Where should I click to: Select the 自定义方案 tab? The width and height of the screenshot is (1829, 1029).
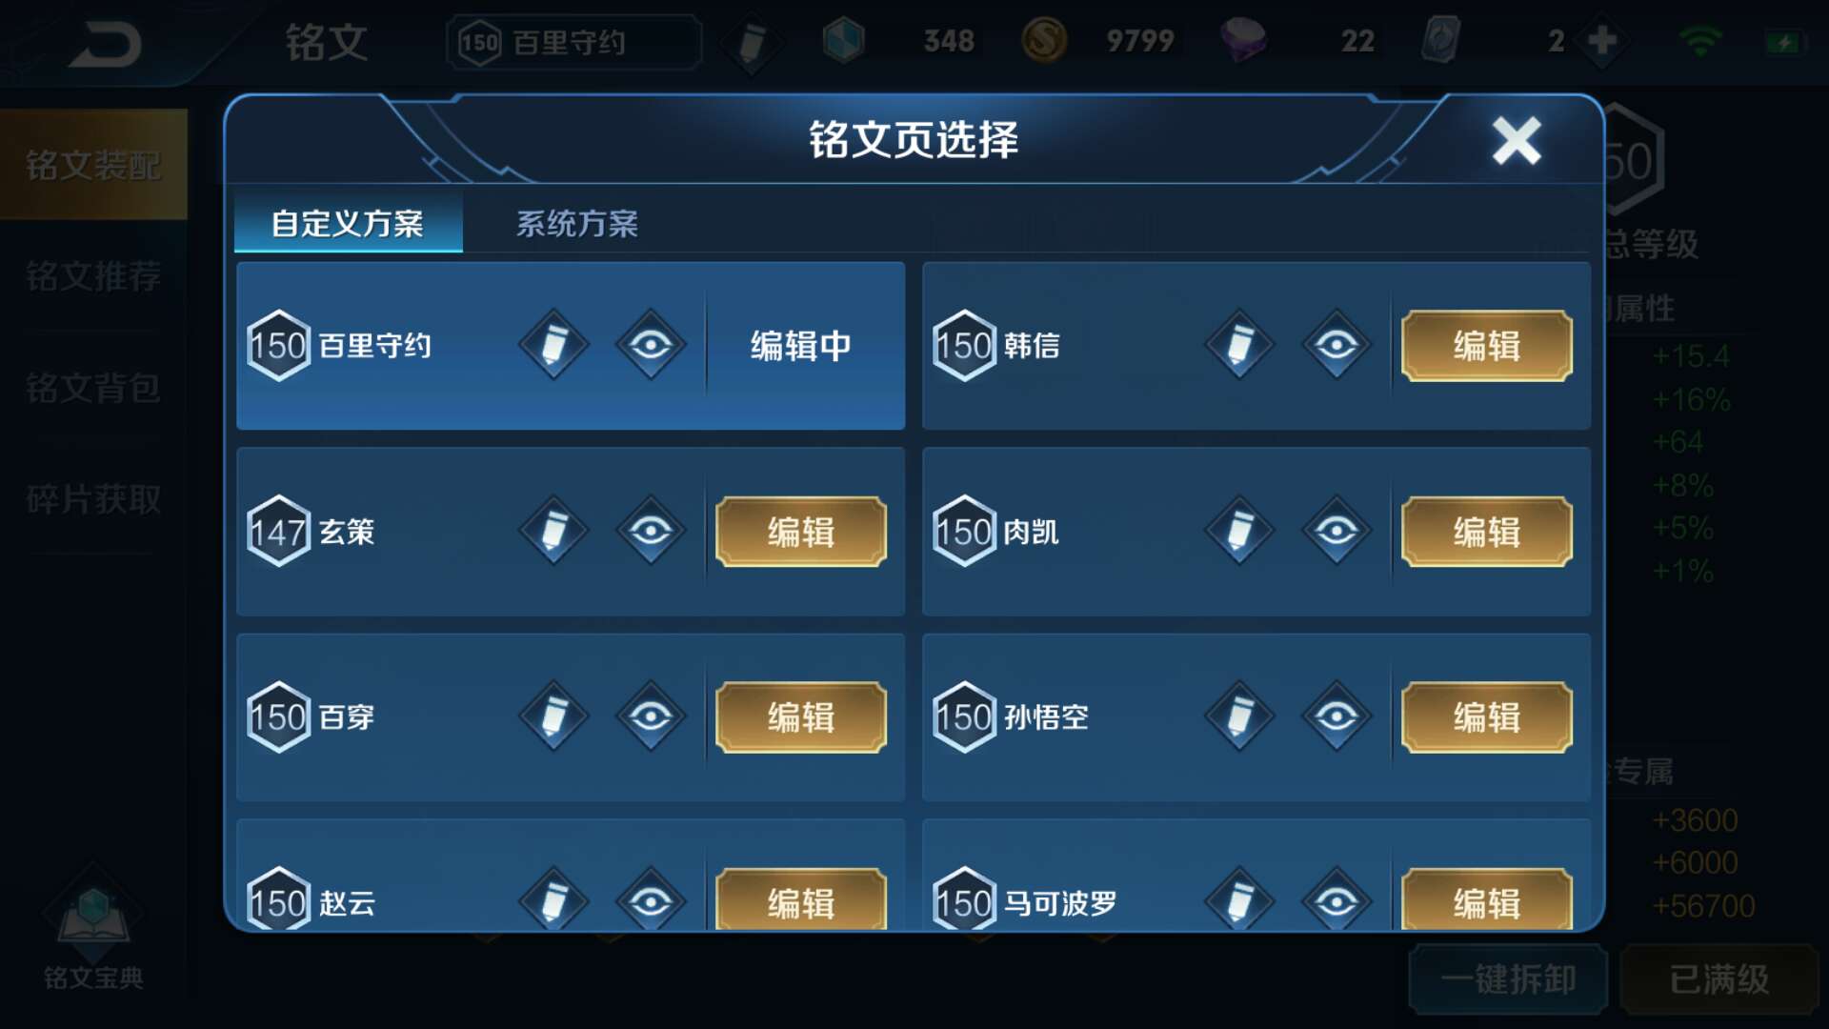349,224
